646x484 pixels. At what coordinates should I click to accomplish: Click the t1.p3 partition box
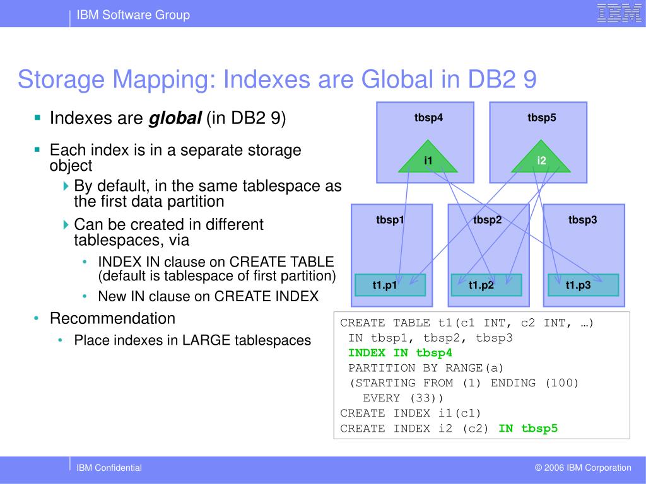[x=584, y=285]
